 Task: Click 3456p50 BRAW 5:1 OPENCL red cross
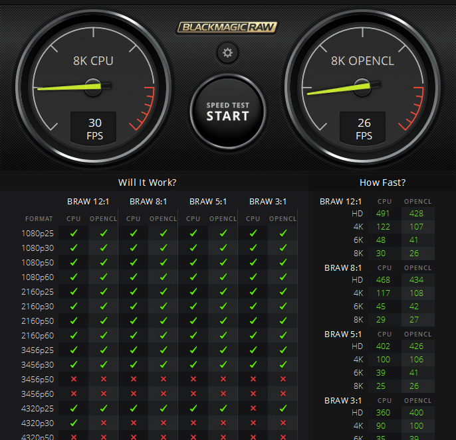tap(223, 379)
